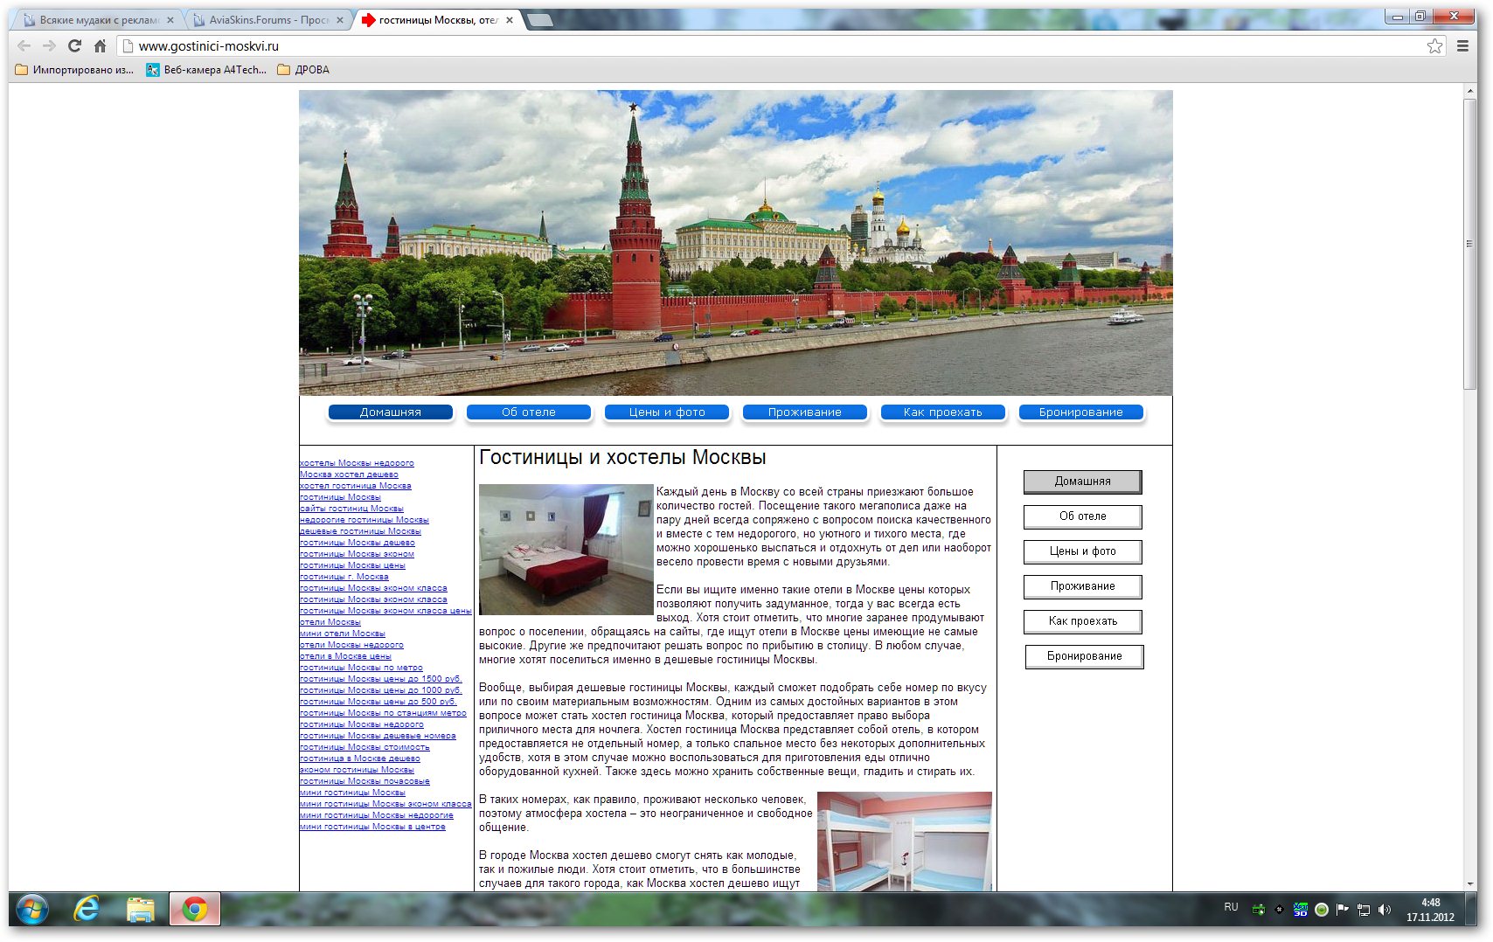Open the Chrome menu icon

coord(1462,46)
